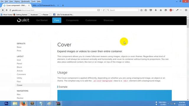Open the Comment sidebar link
Image resolution: width=189 pixels, height=106 pixels.
tap(21, 74)
